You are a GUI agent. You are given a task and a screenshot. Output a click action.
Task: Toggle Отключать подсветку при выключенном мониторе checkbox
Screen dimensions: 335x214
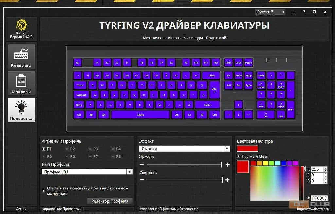point(44,191)
